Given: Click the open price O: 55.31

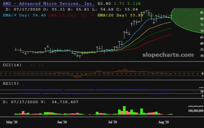Looking at the screenshot, I should [54, 9].
